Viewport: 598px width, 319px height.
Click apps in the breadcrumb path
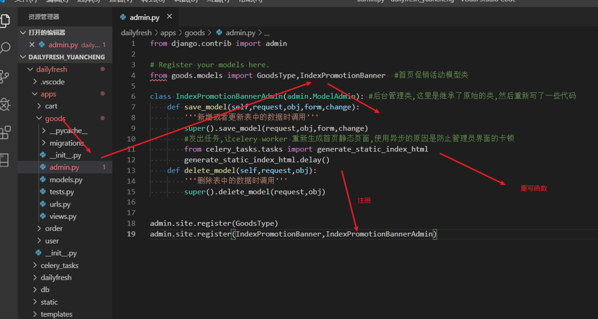pos(168,33)
